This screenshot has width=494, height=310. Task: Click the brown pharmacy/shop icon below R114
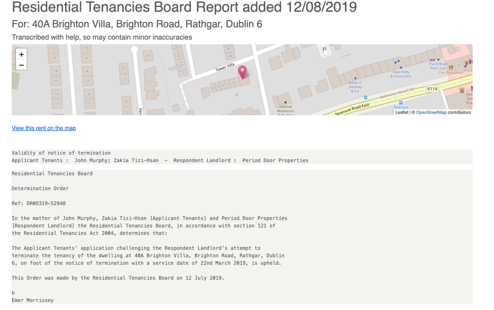[x=461, y=90]
